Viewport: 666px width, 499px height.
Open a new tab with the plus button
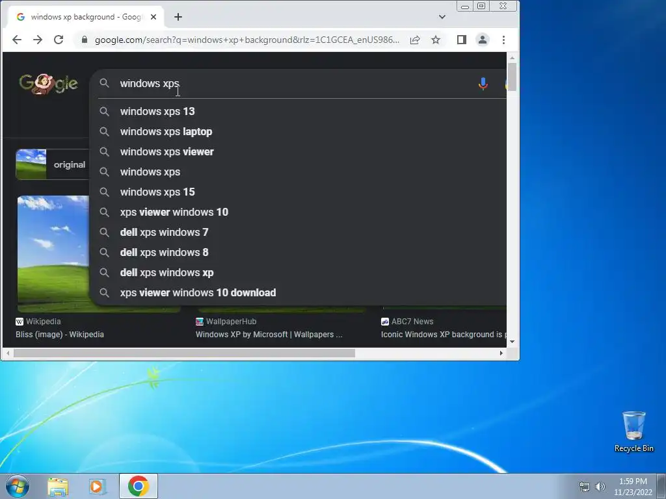click(x=178, y=17)
